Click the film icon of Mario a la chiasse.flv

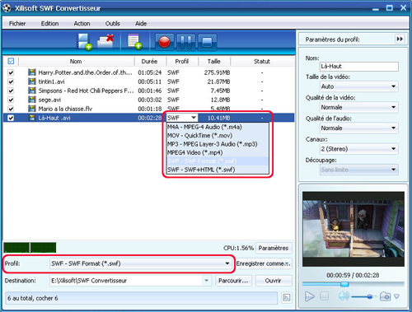tap(32, 109)
